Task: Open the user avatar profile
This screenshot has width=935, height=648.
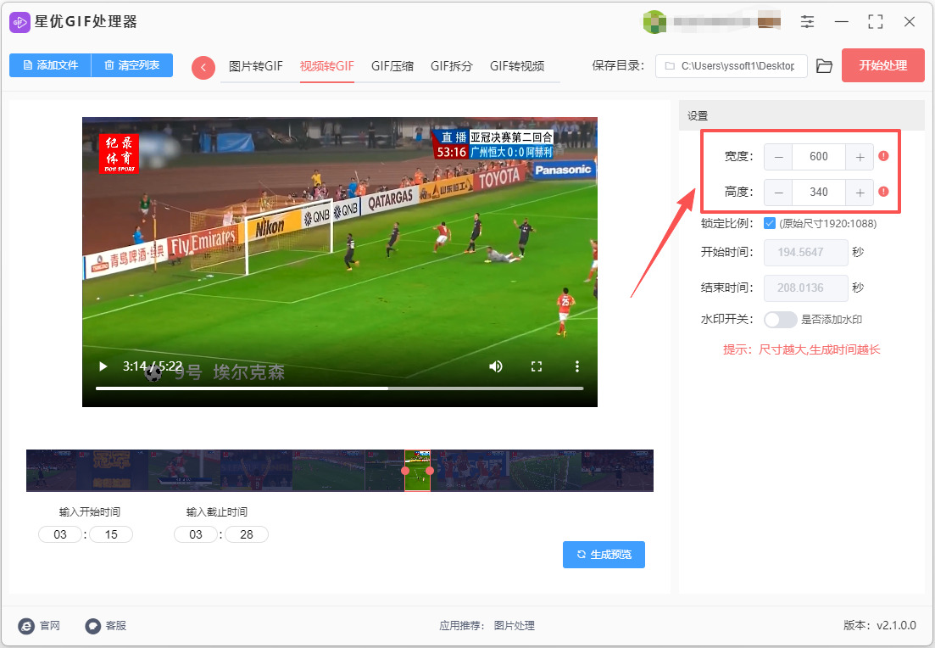Action: pos(654,22)
